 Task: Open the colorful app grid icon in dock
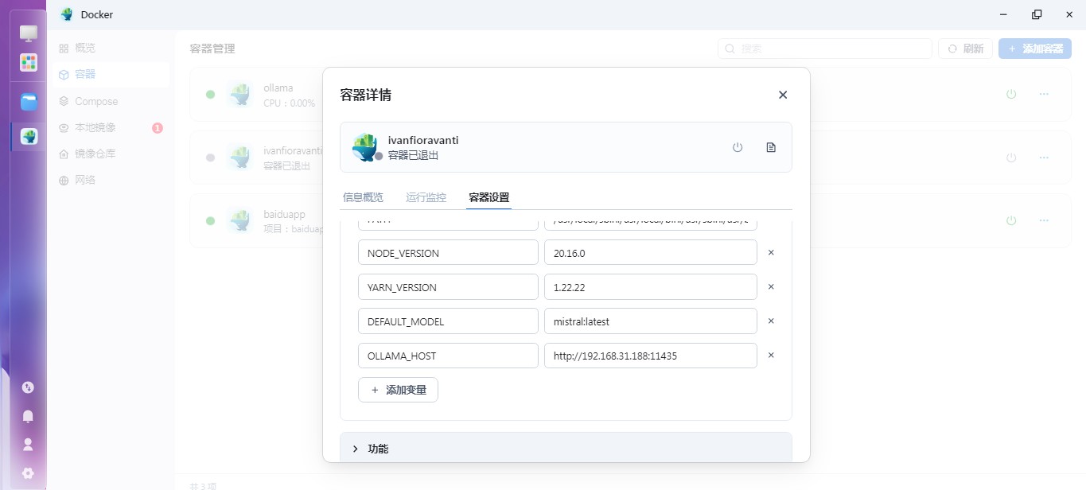click(x=29, y=62)
